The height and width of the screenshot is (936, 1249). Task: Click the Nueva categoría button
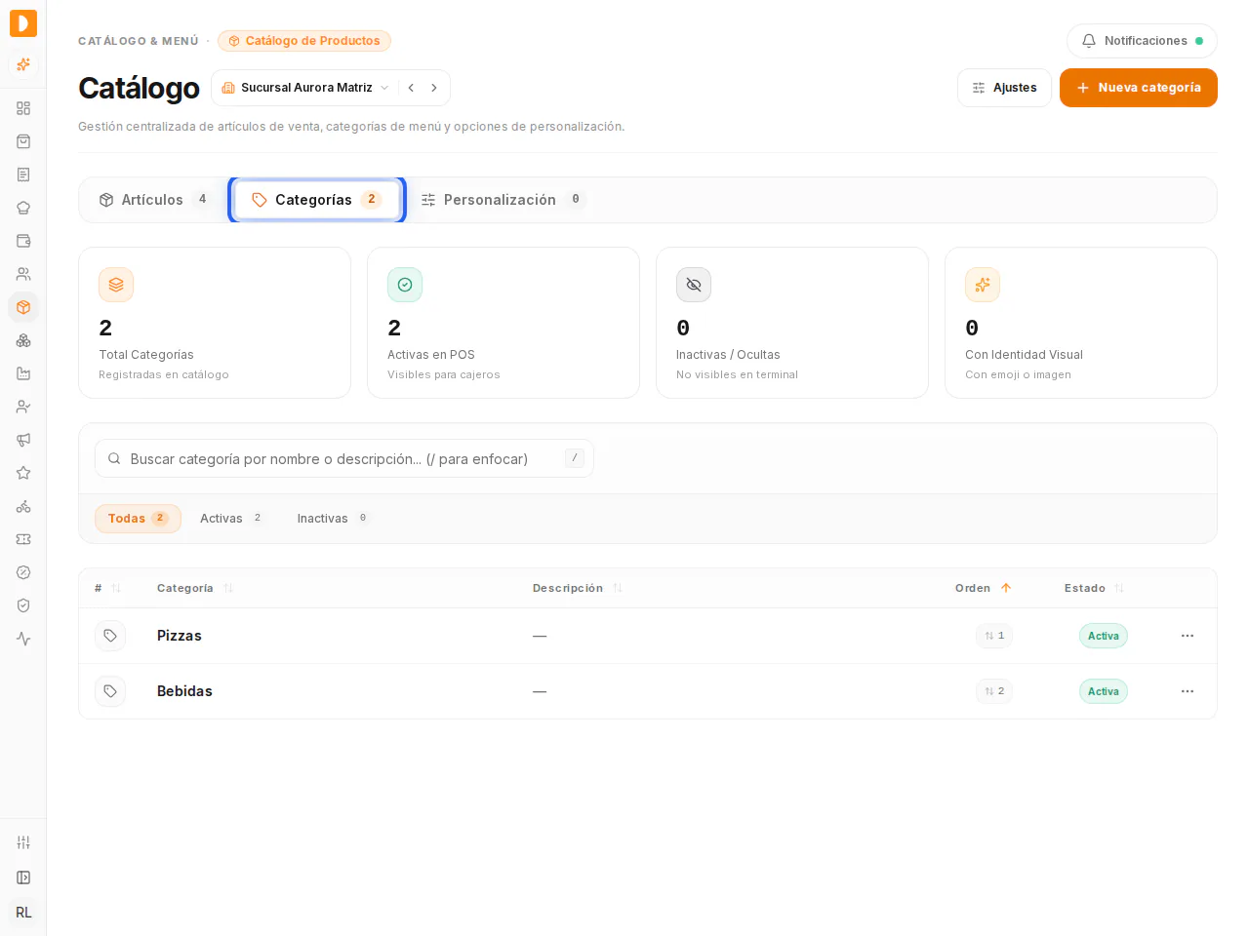[x=1139, y=88]
